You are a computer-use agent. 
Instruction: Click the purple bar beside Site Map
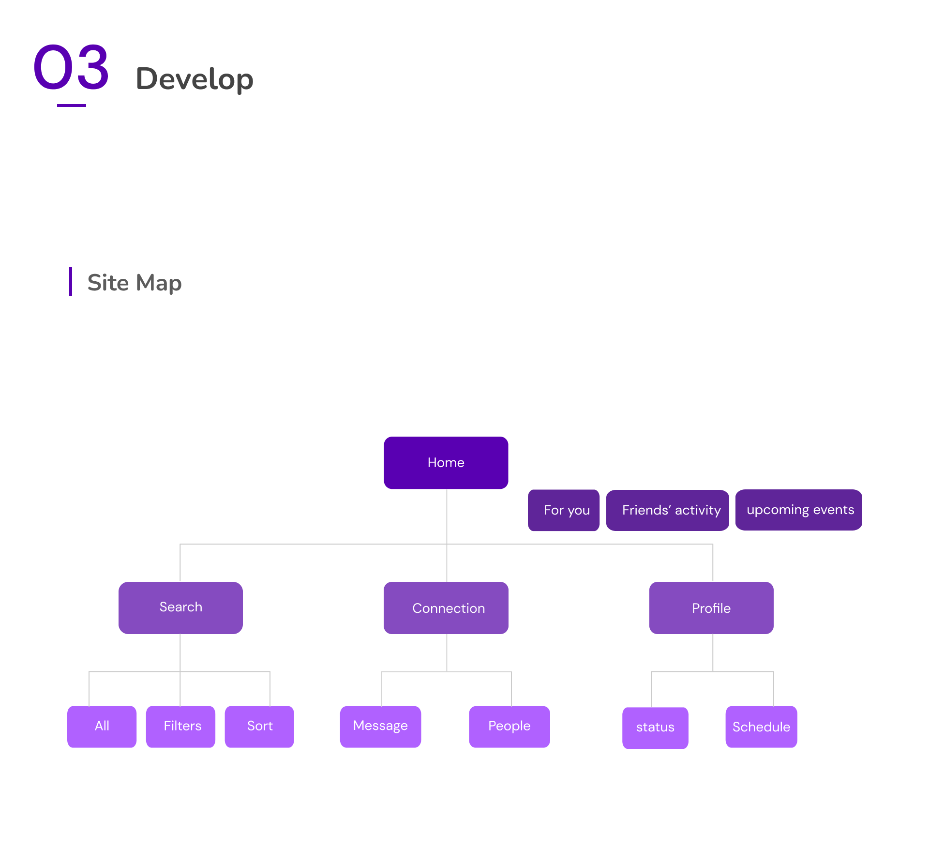point(71,282)
